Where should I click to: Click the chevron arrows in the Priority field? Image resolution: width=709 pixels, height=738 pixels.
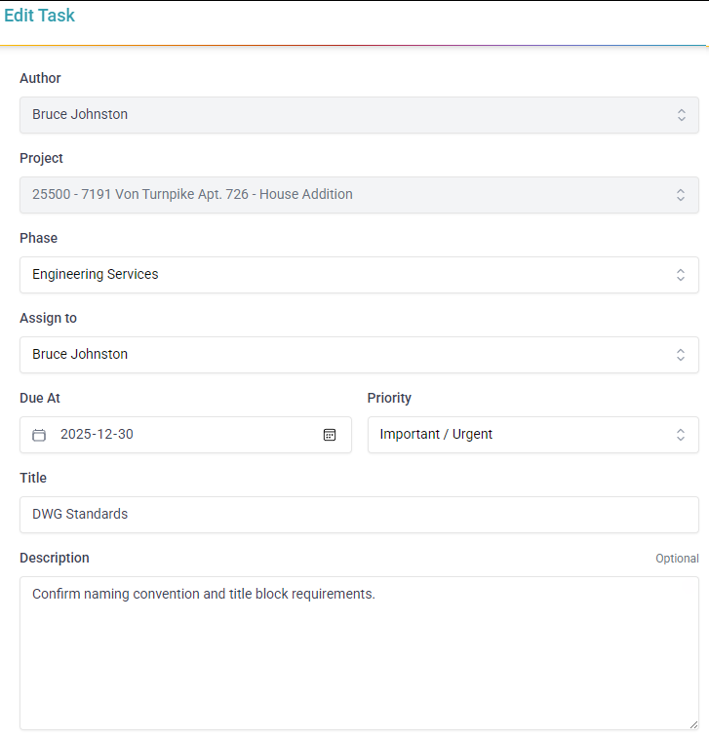[681, 435]
